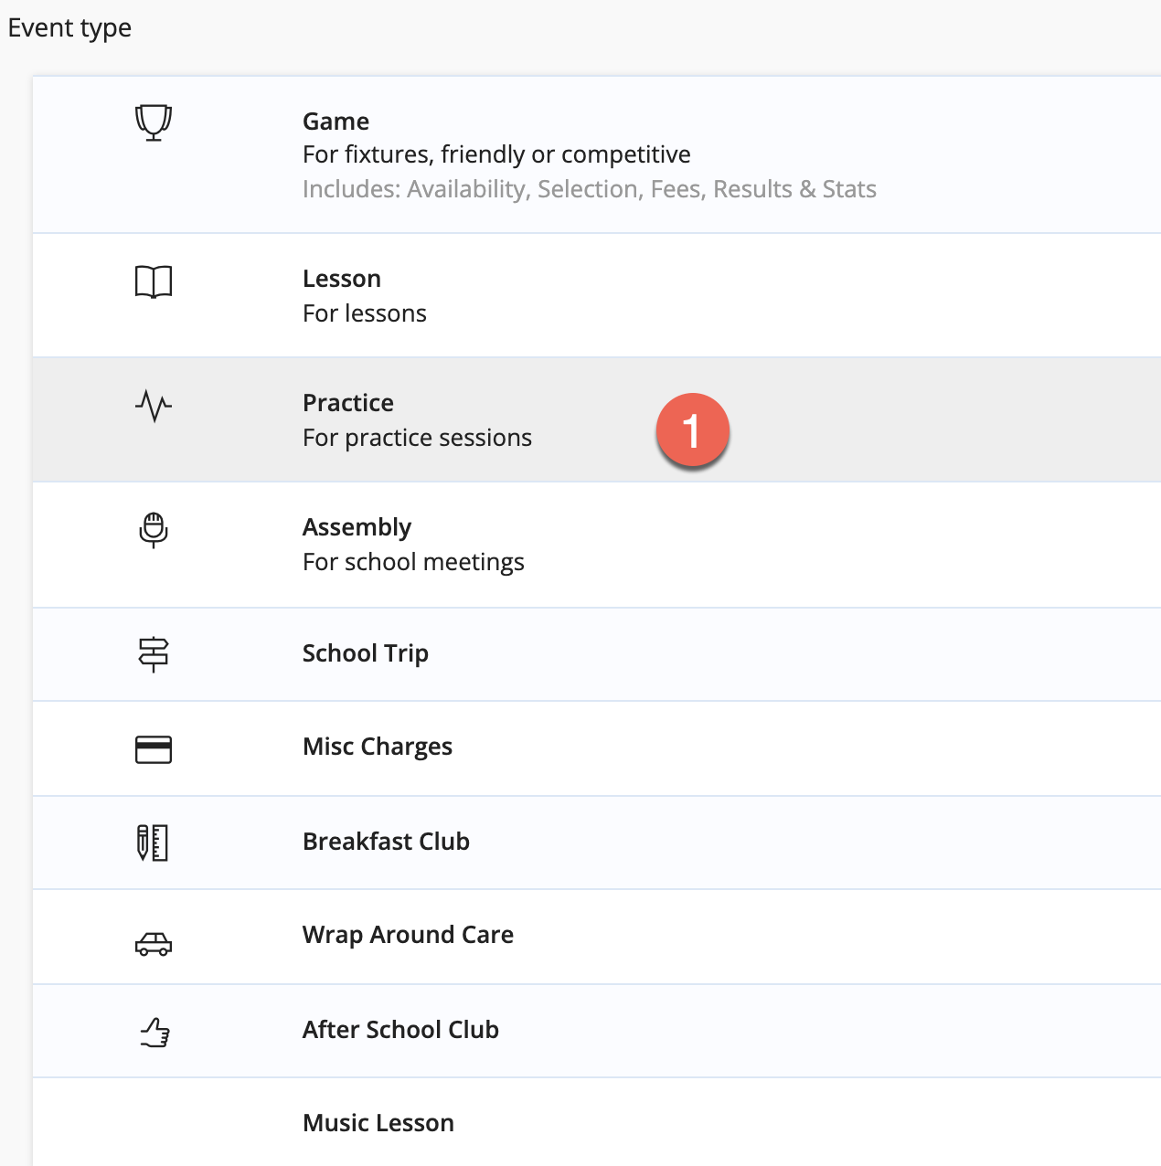
Task: Click the thumbs-up After School Club icon
Action: [154, 1033]
